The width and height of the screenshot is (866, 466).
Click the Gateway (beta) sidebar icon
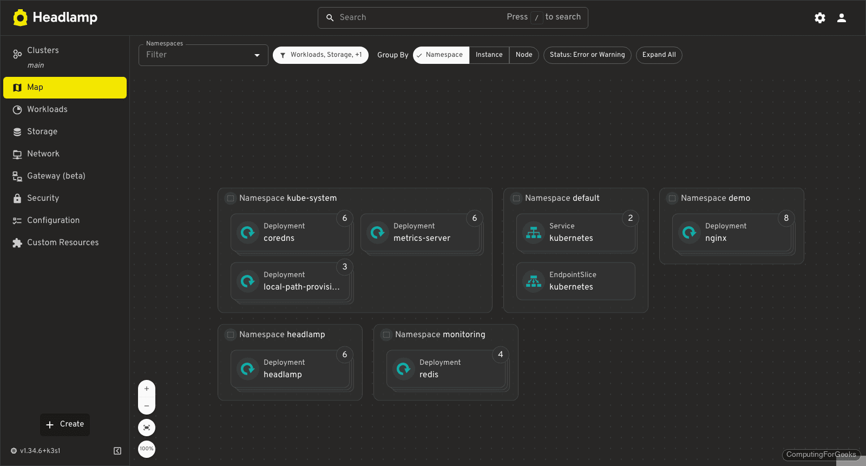point(17,176)
